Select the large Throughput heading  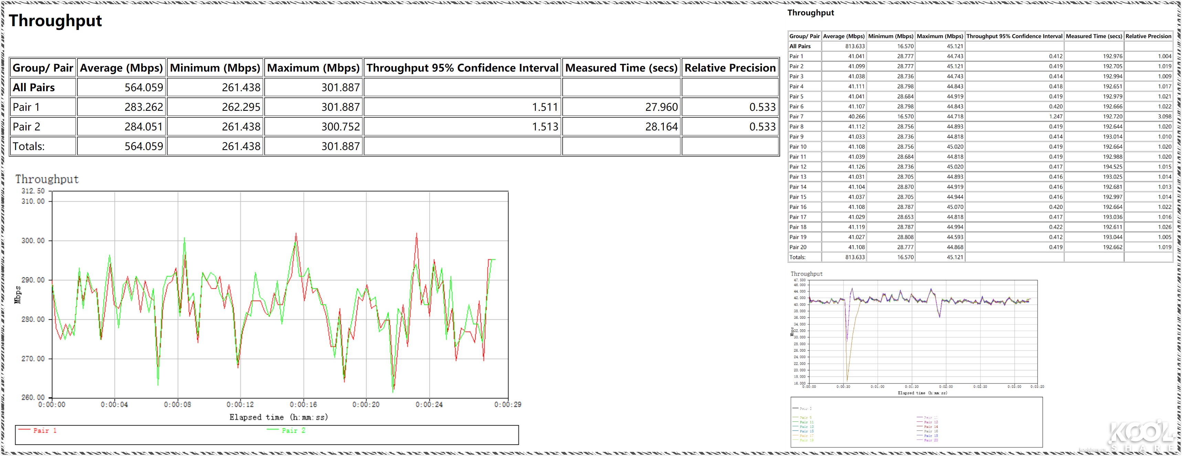click(55, 21)
